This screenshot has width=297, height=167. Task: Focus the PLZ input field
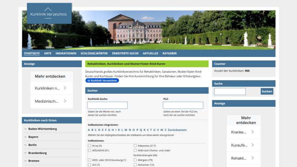(x=183, y=105)
